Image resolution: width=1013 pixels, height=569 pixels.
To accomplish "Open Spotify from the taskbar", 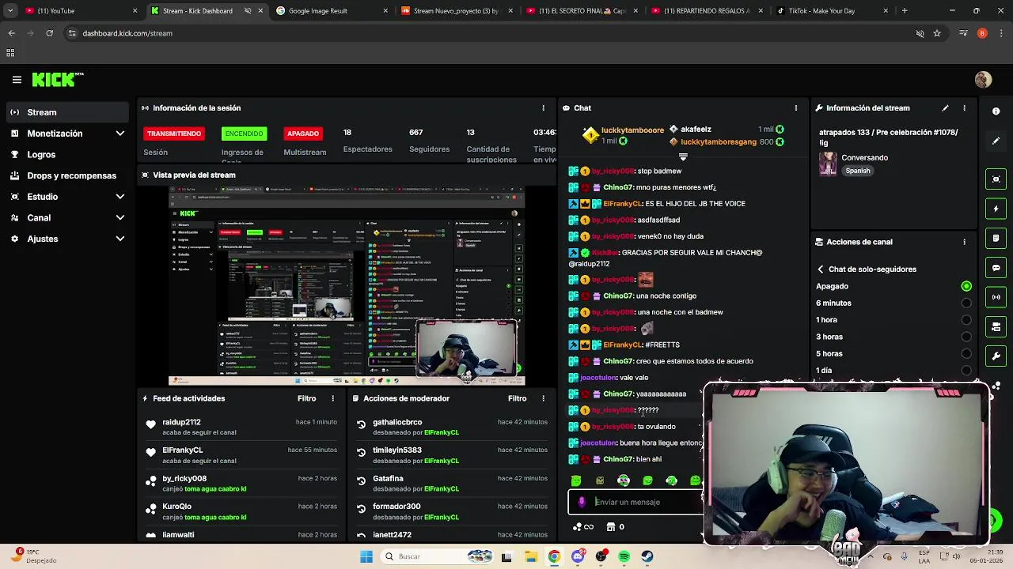I will [x=624, y=556].
